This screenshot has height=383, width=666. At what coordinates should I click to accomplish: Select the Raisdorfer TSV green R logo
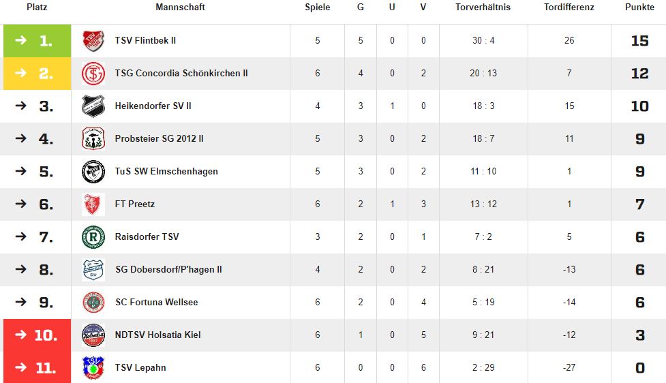93,237
